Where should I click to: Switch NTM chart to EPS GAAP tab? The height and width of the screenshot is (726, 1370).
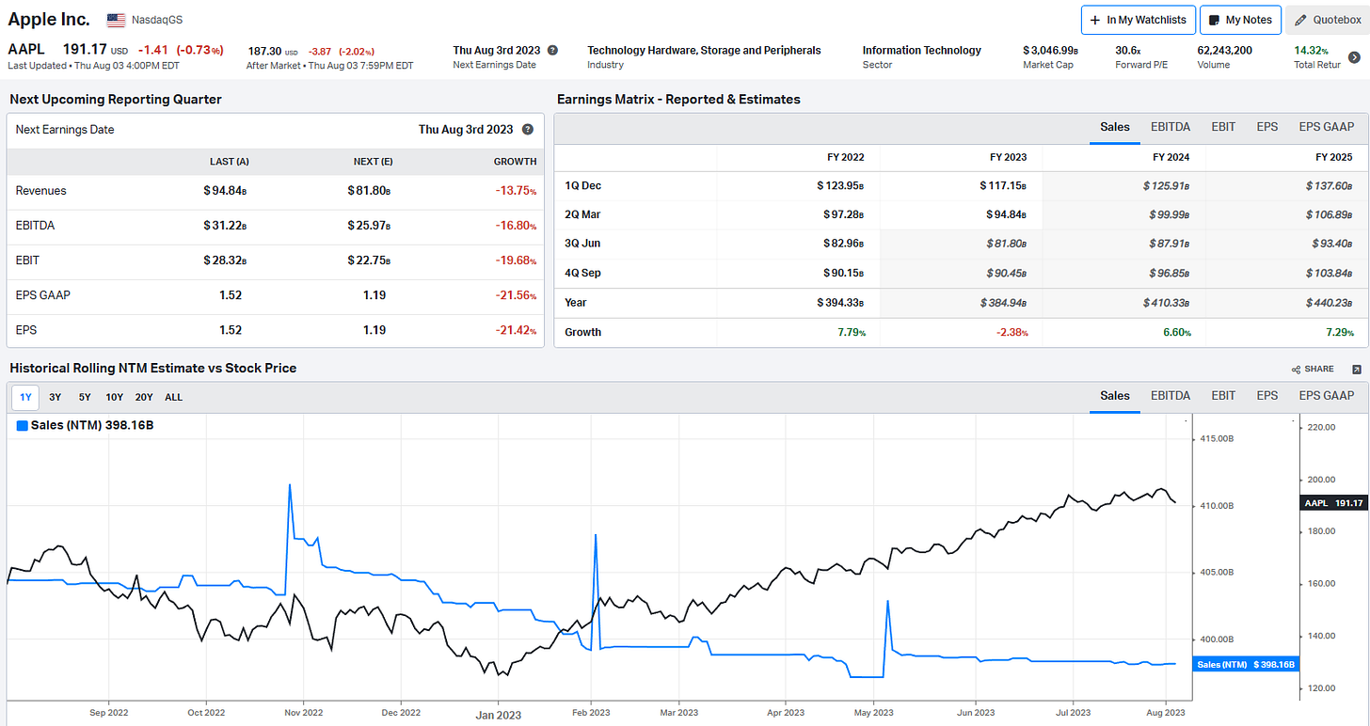[x=1327, y=396]
